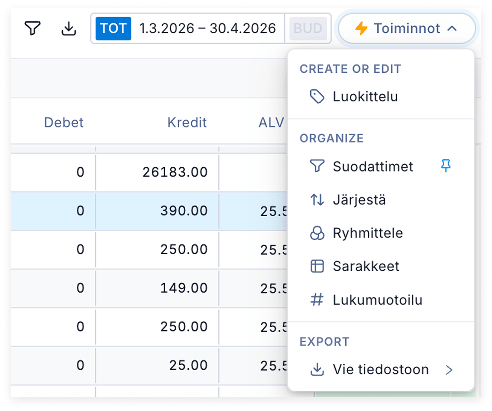Open the filter funnel icon in toolbar

(x=32, y=28)
